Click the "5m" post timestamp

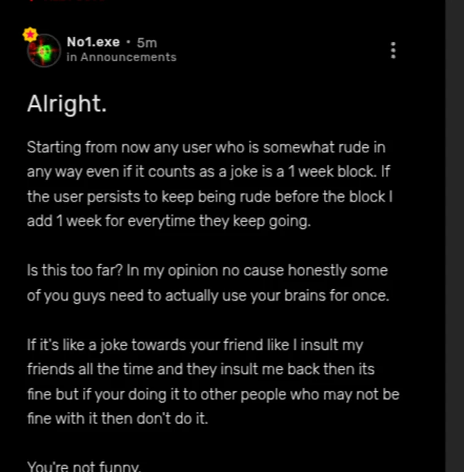click(x=147, y=42)
